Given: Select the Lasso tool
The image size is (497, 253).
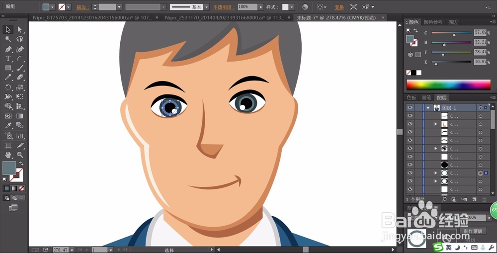Looking at the screenshot, I should [20, 39].
